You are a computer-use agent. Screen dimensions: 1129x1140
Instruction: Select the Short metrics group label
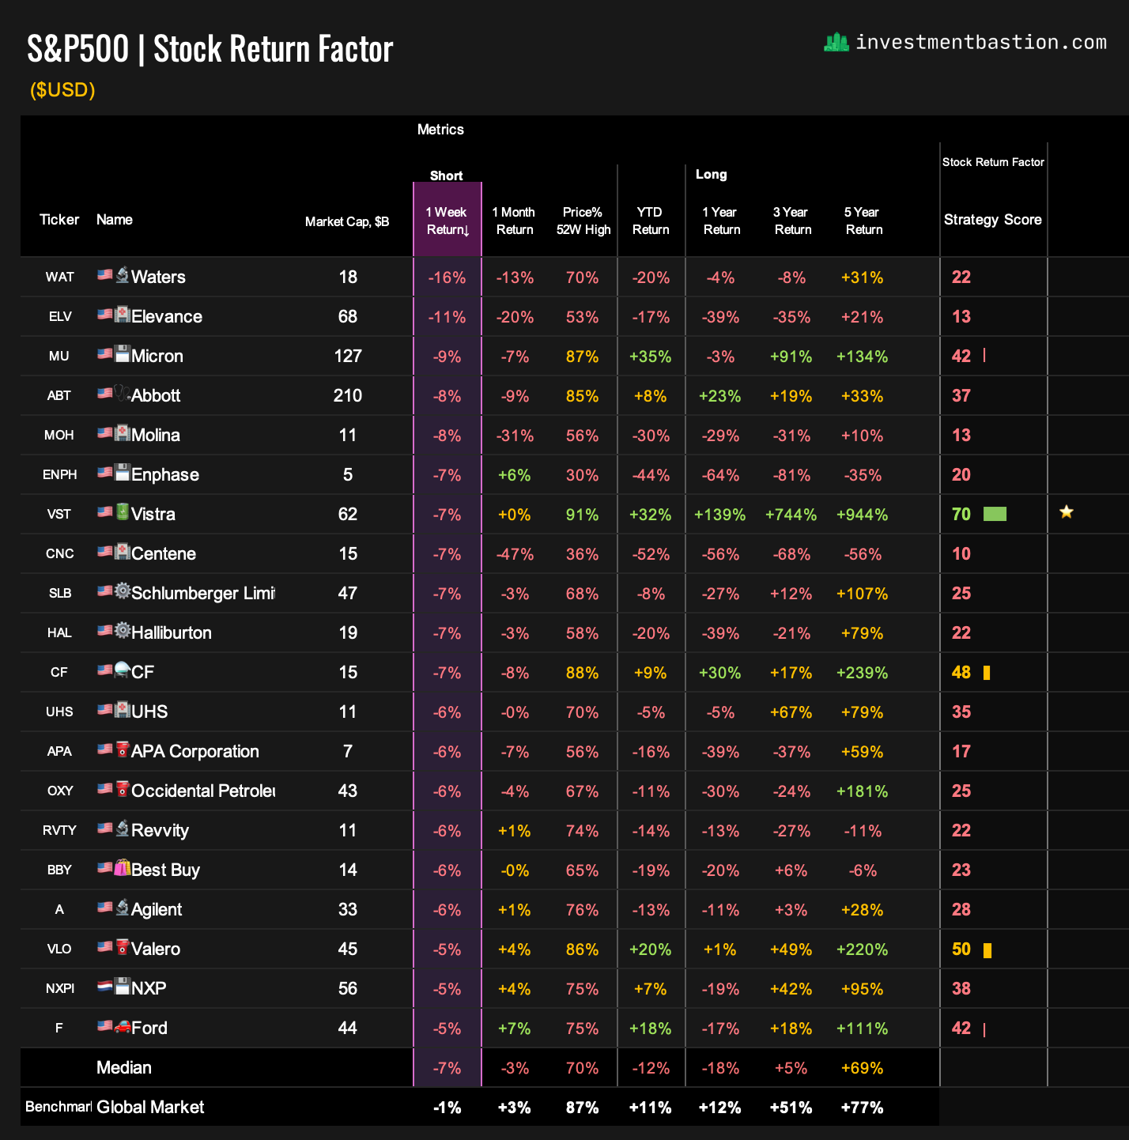(447, 176)
